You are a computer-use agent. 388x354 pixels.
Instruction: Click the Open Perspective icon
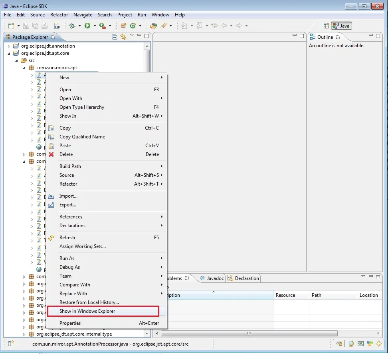(327, 26)
